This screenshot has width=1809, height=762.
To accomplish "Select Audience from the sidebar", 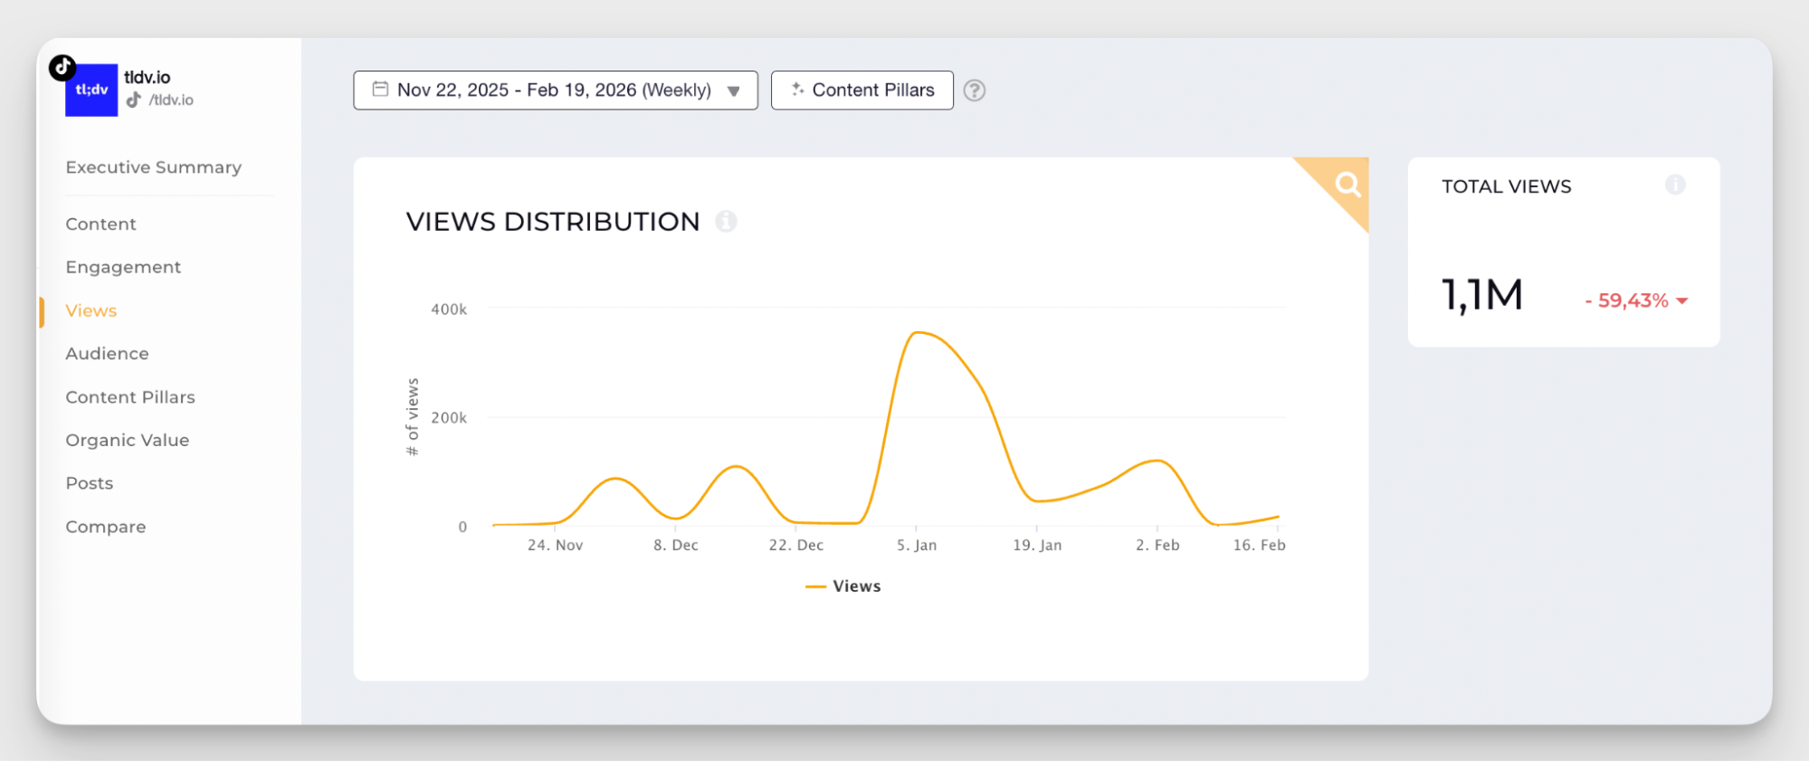I will click(107, 354).
